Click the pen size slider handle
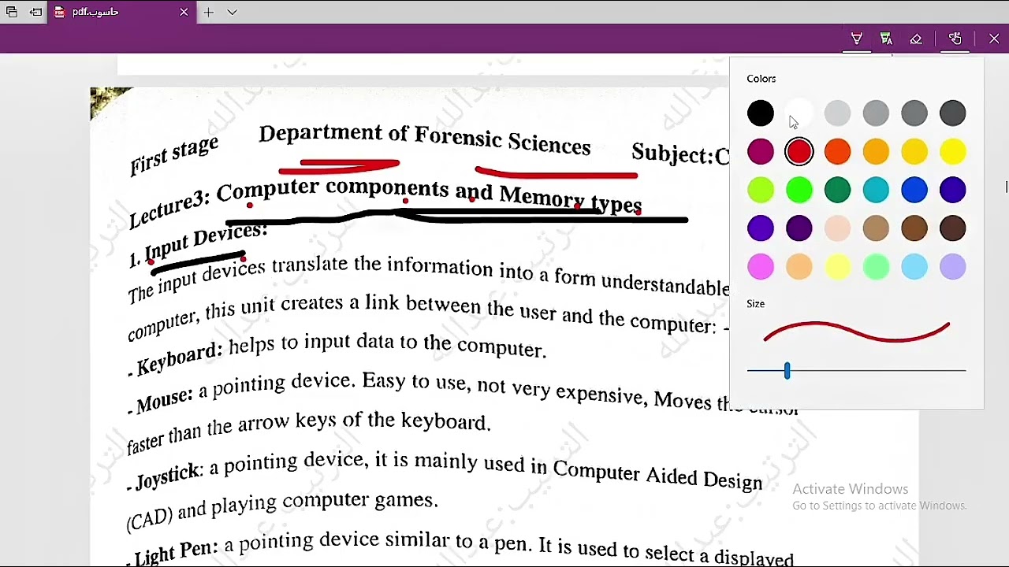The width and height of the screenshot is (1009, 567). [787, 370]
